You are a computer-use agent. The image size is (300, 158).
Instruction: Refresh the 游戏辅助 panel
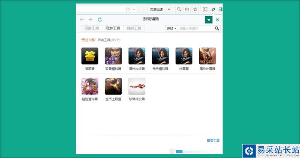(100, 20)
